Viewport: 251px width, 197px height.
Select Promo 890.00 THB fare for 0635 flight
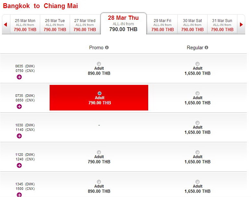(99, 64)
